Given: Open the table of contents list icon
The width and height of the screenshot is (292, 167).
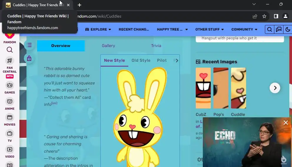Looking at the screenshot, I should pos(29,45).
